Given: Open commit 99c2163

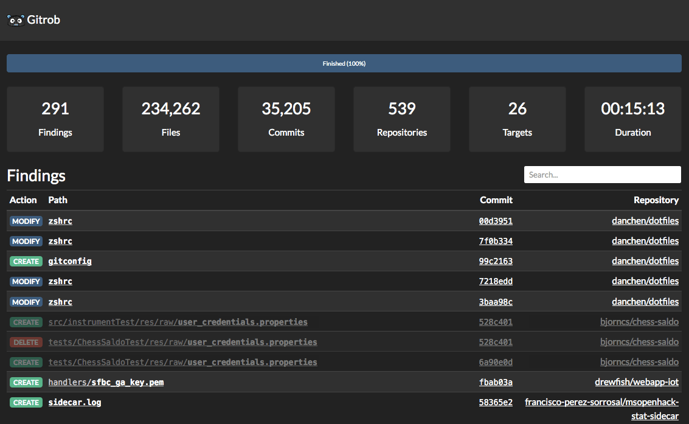Looking at the screenshot, I should pyautogui.click(x=496, y=261).
